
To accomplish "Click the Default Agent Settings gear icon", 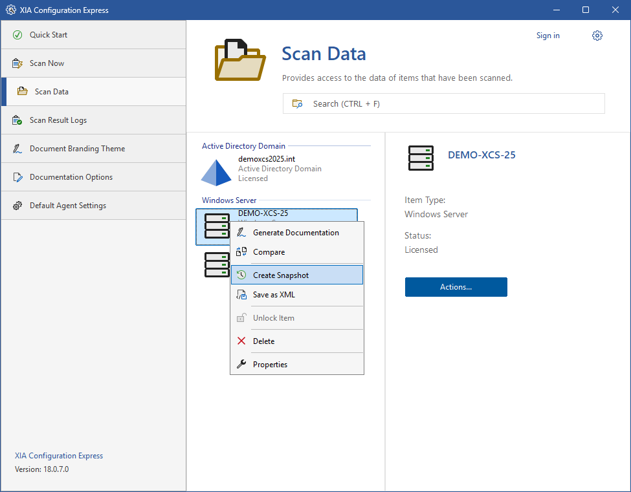I will click(x=17, y=206).
